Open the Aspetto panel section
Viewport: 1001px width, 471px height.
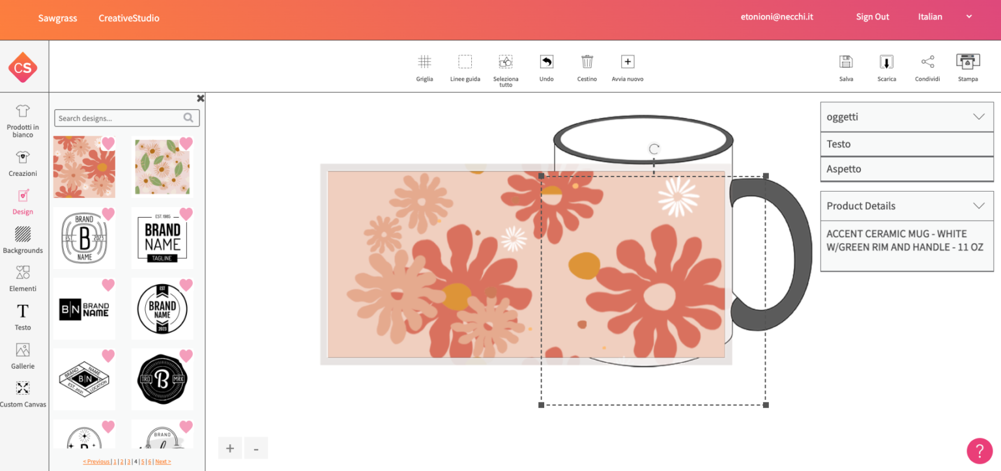tap(906, 169)
